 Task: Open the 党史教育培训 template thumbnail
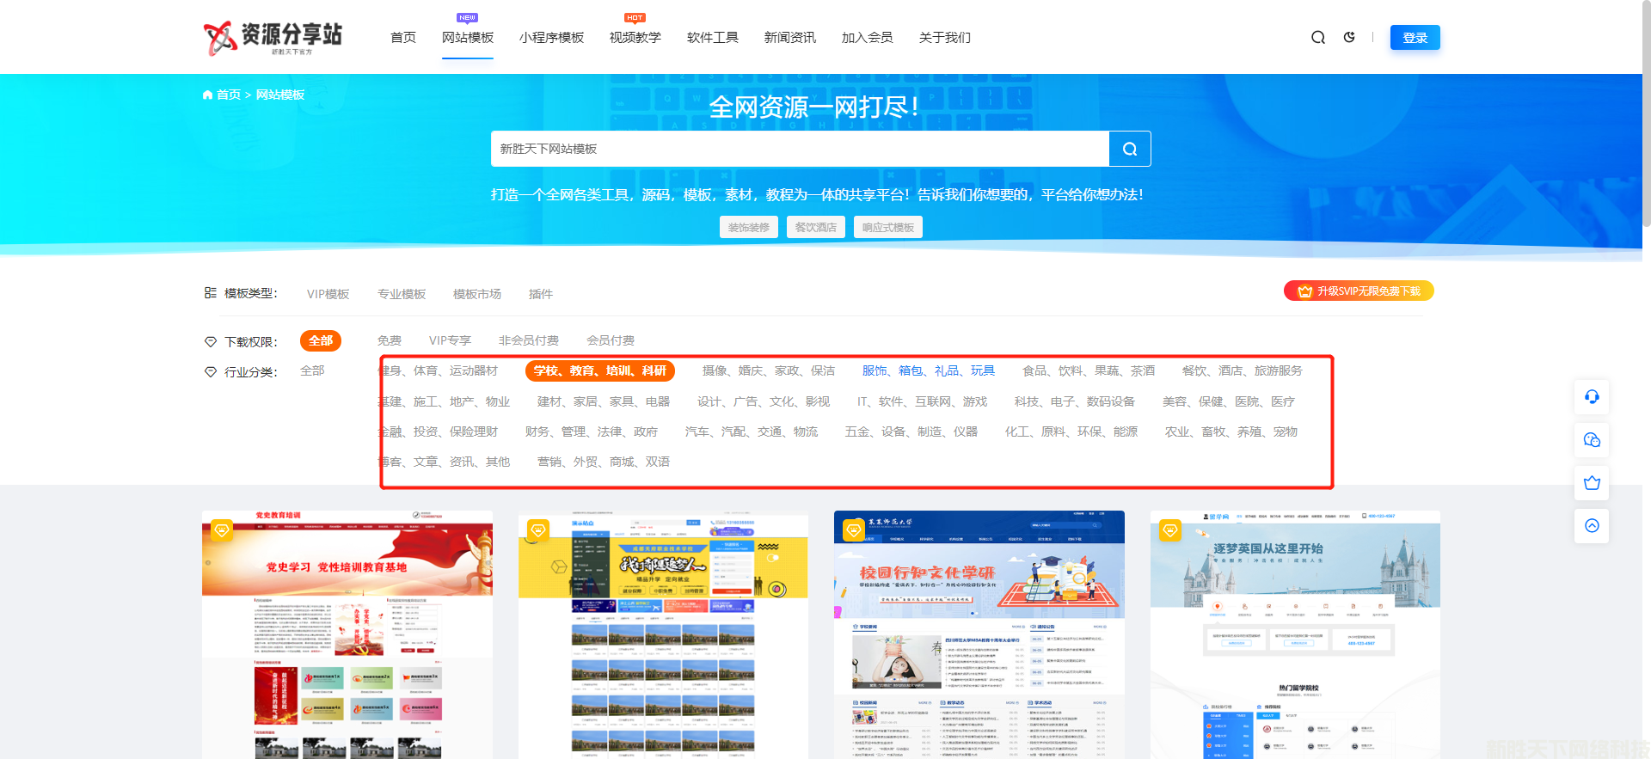(347, 634)
